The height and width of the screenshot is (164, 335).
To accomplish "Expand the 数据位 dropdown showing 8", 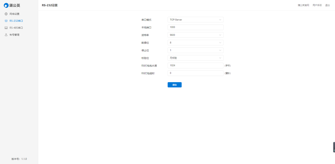I will [x=196, y=43].
